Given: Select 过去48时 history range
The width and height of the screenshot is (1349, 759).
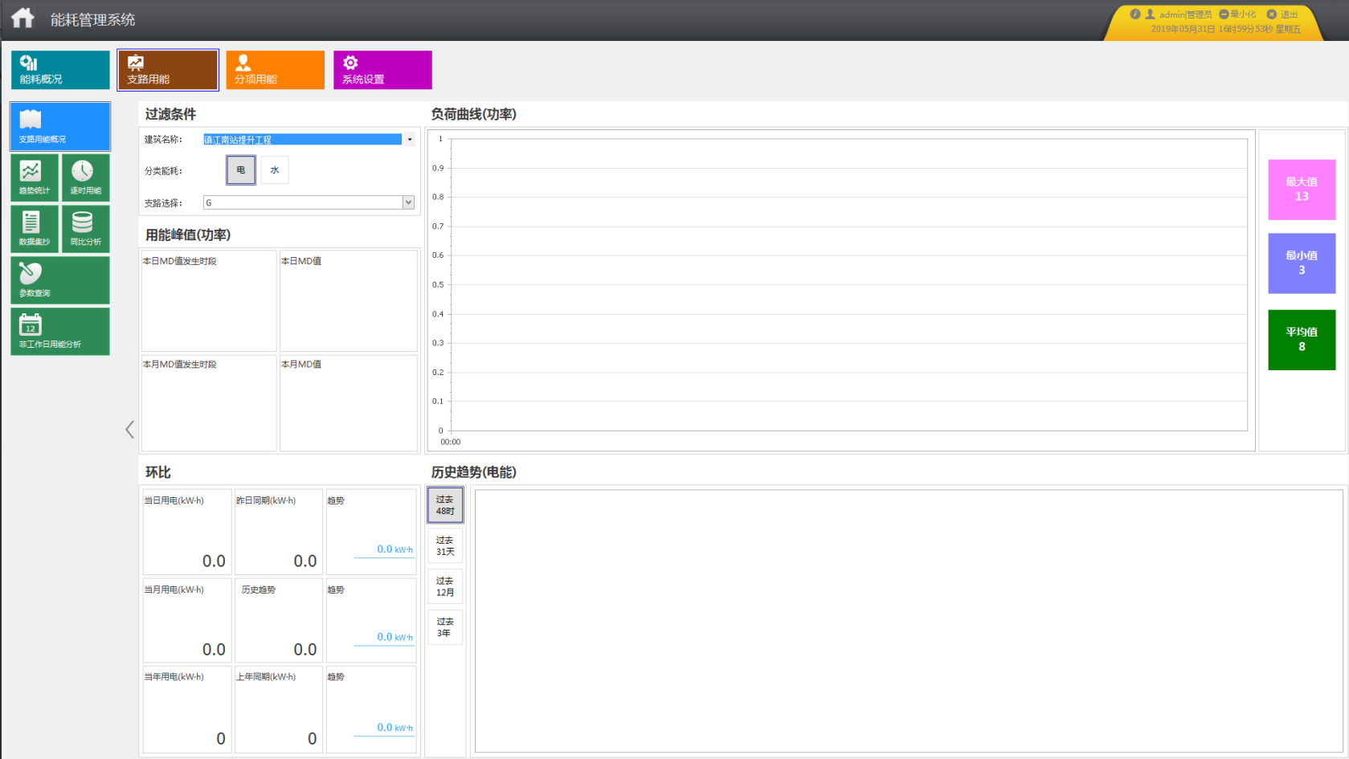Looking at the screenshot, I should tap(445, 505).
